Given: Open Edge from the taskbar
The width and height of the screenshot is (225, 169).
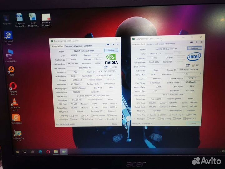Looking at the screenshot, I should coord(40,151).
